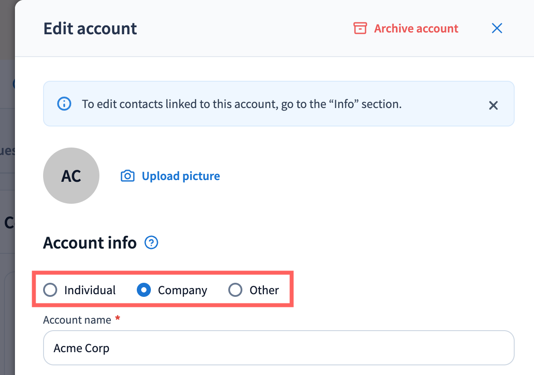Viewport: 534px width, 375px height.
Task: Select the Individual radio button
Action: coord(50,290)
